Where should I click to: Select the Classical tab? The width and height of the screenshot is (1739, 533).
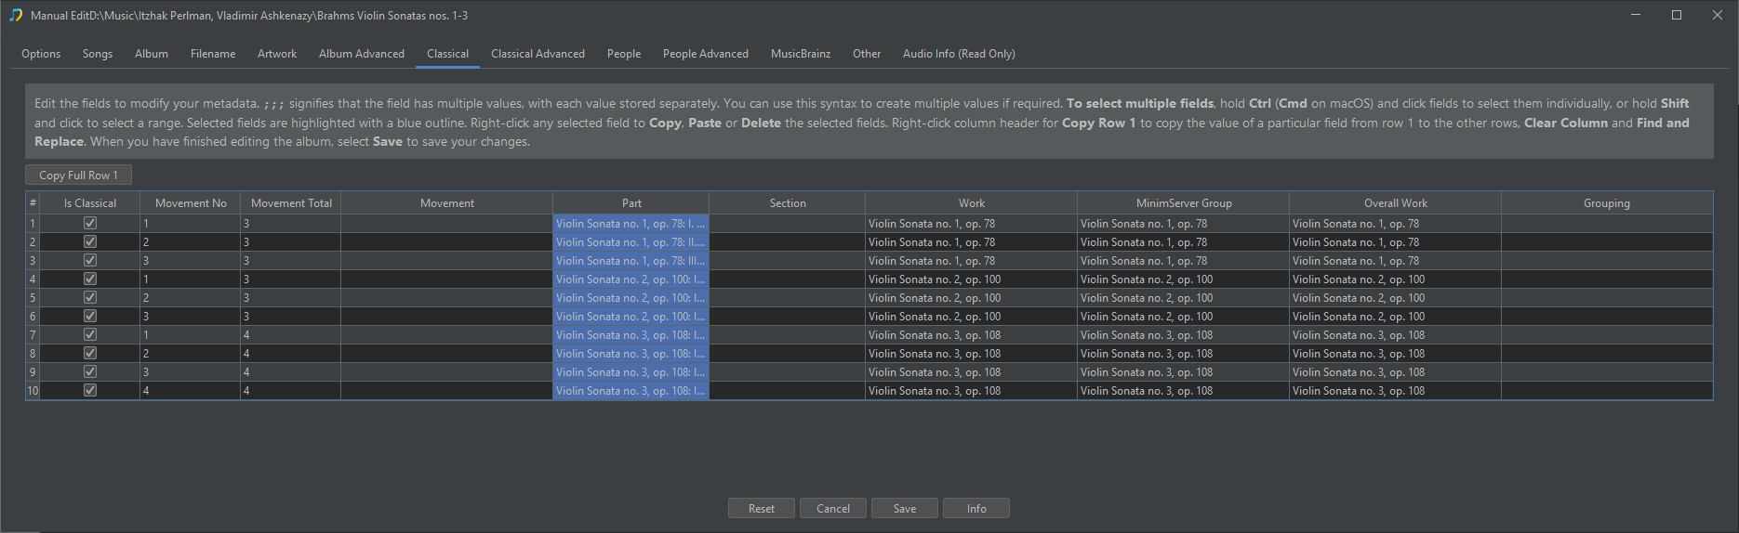tap(447, 54)
